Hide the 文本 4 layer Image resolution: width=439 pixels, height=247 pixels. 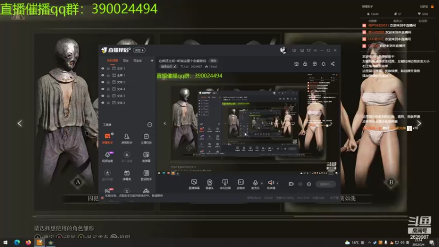103,89
